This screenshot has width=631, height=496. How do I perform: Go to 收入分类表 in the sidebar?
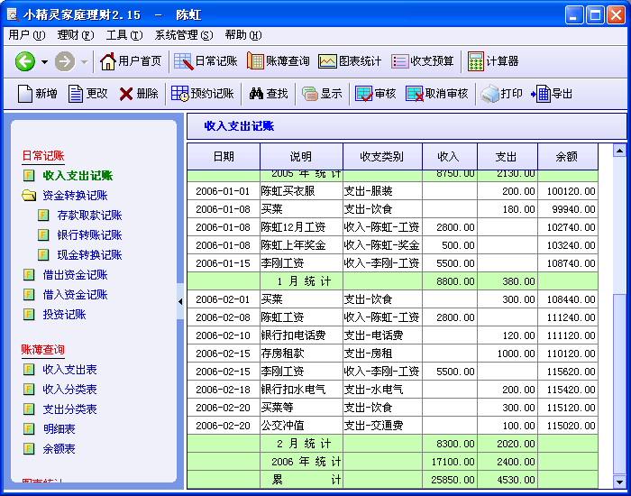69,390
